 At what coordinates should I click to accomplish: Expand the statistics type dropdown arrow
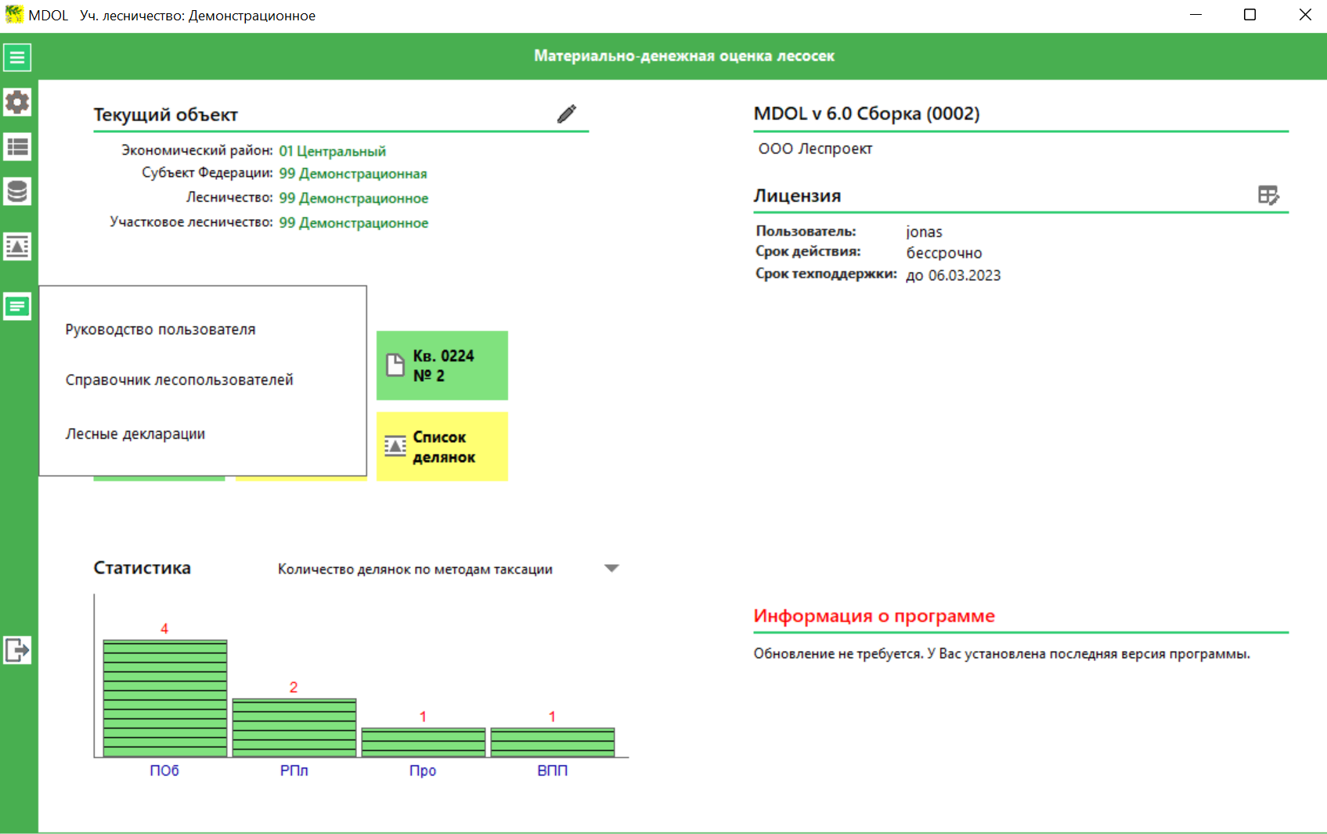(612, 569)
